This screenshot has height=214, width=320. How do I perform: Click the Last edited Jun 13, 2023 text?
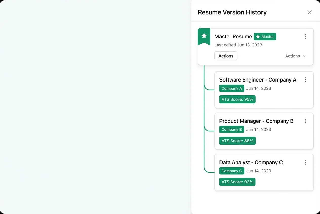coord(238,45)
